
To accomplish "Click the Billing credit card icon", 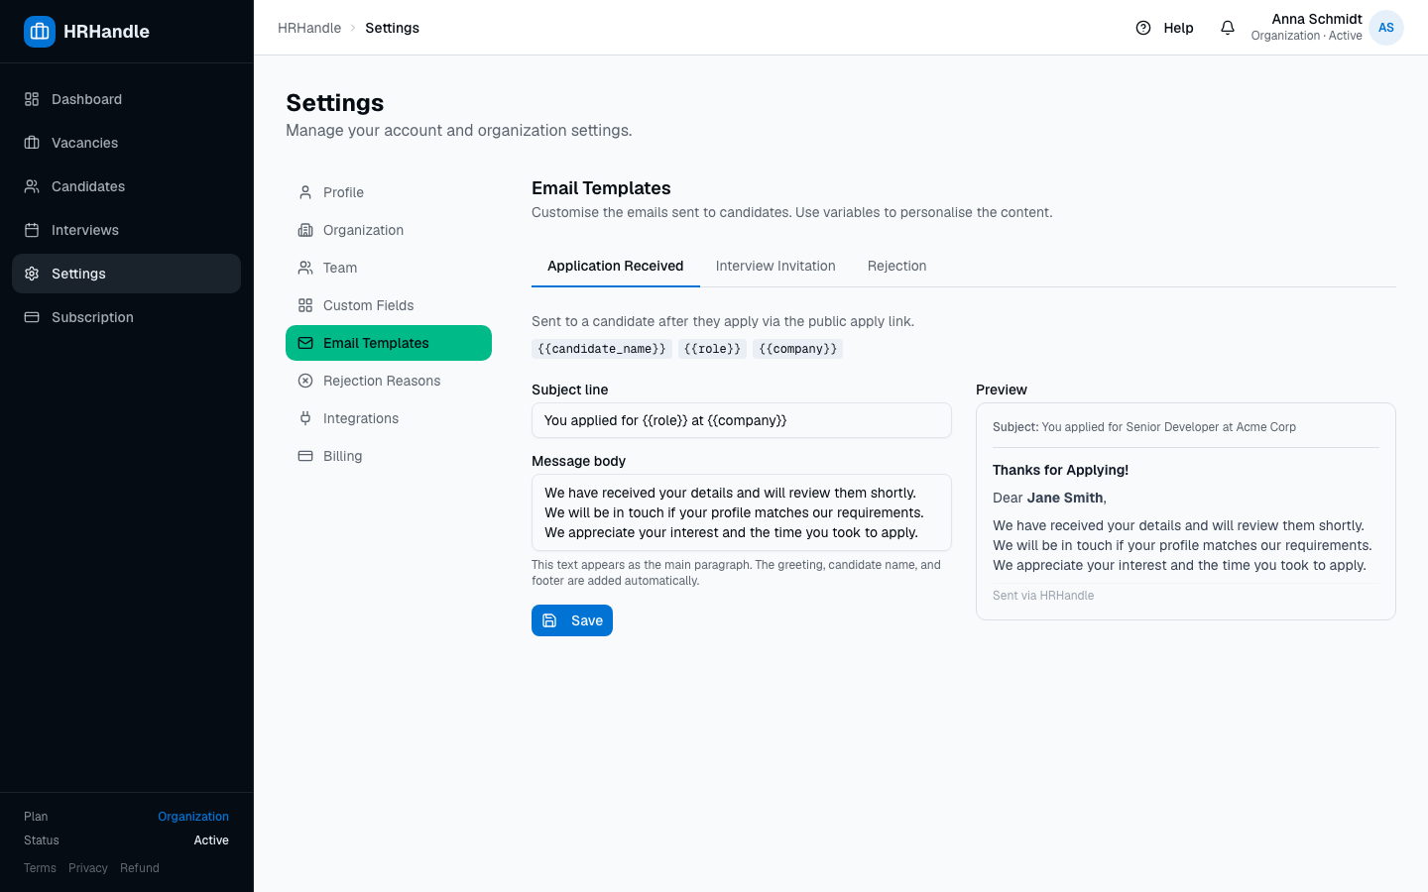I will click(x=305, y=456).
